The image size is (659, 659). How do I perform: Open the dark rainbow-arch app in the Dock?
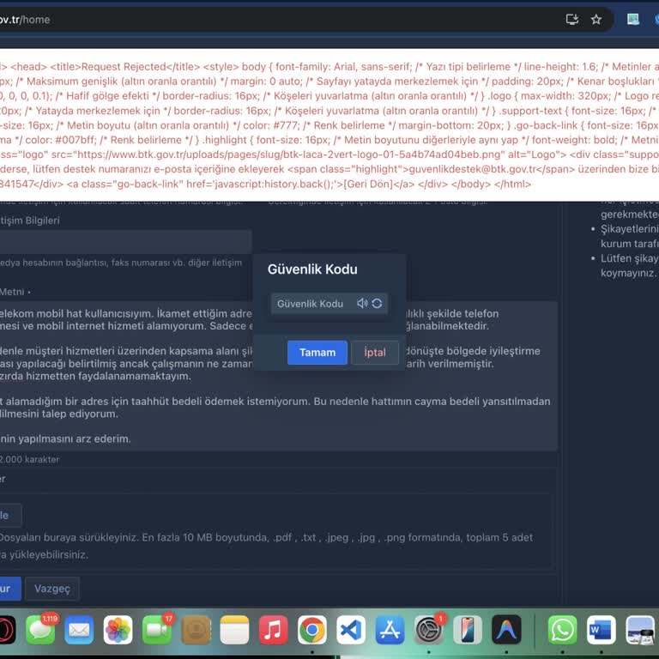click(x=506, y=630)
